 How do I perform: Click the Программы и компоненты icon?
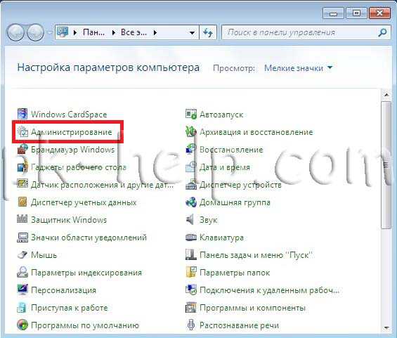tap(191, 308)
